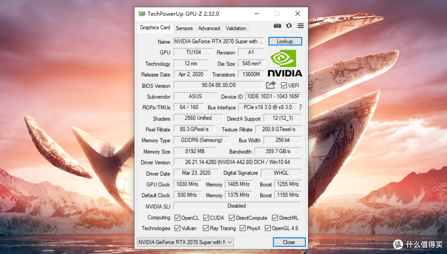Toggle the Vulkan checkbox
447x254 pixels.
[x=177, y=228]
